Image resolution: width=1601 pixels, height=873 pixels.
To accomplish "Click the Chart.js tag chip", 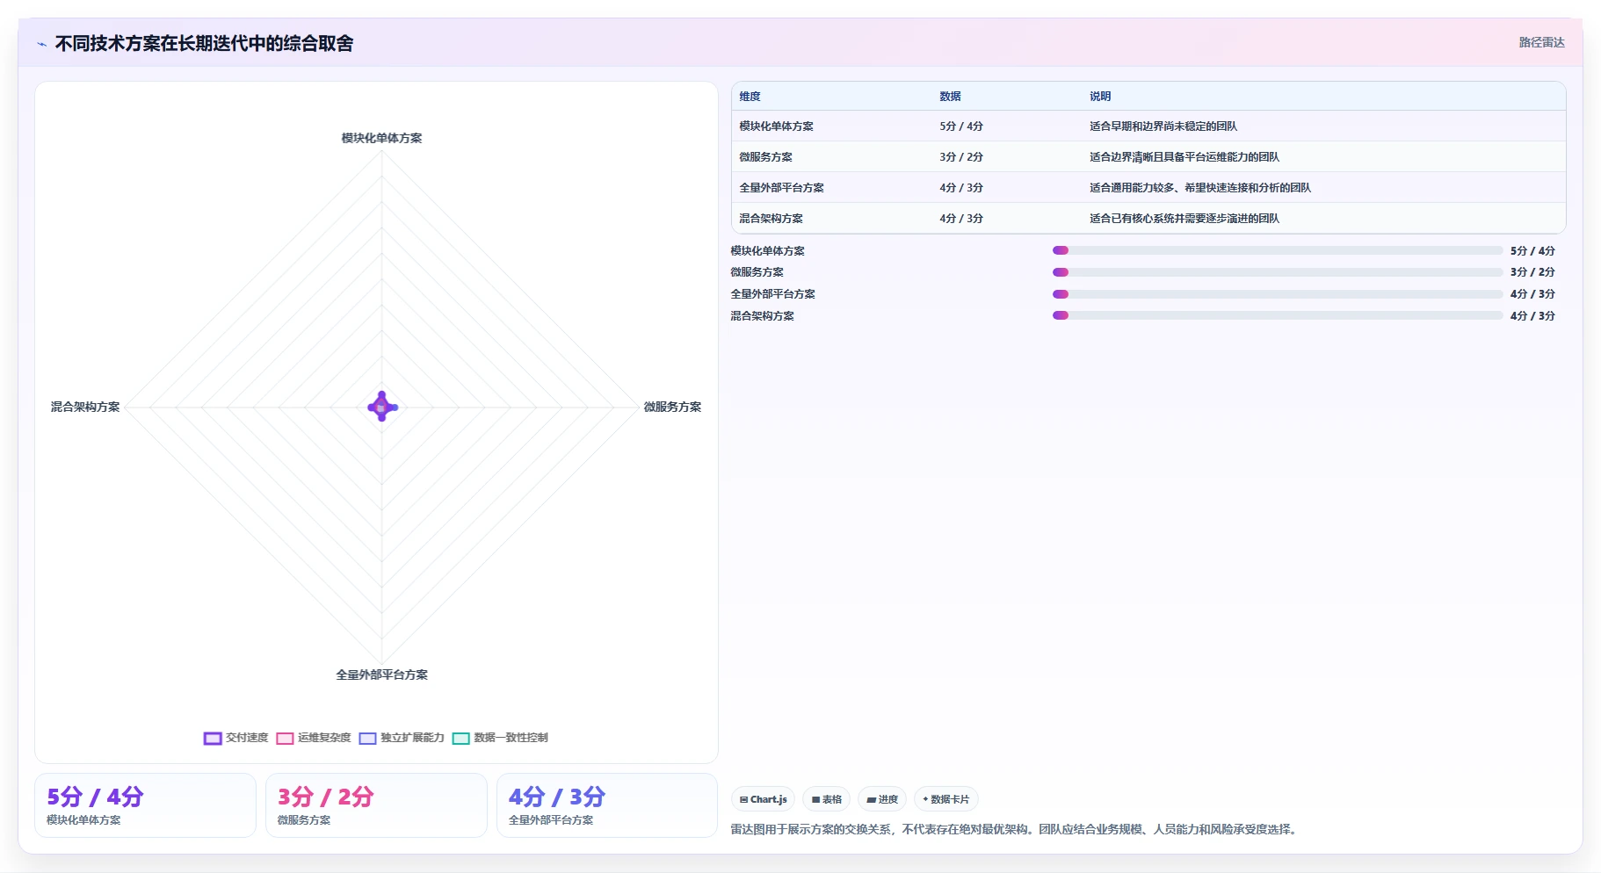I will [764, 799].
